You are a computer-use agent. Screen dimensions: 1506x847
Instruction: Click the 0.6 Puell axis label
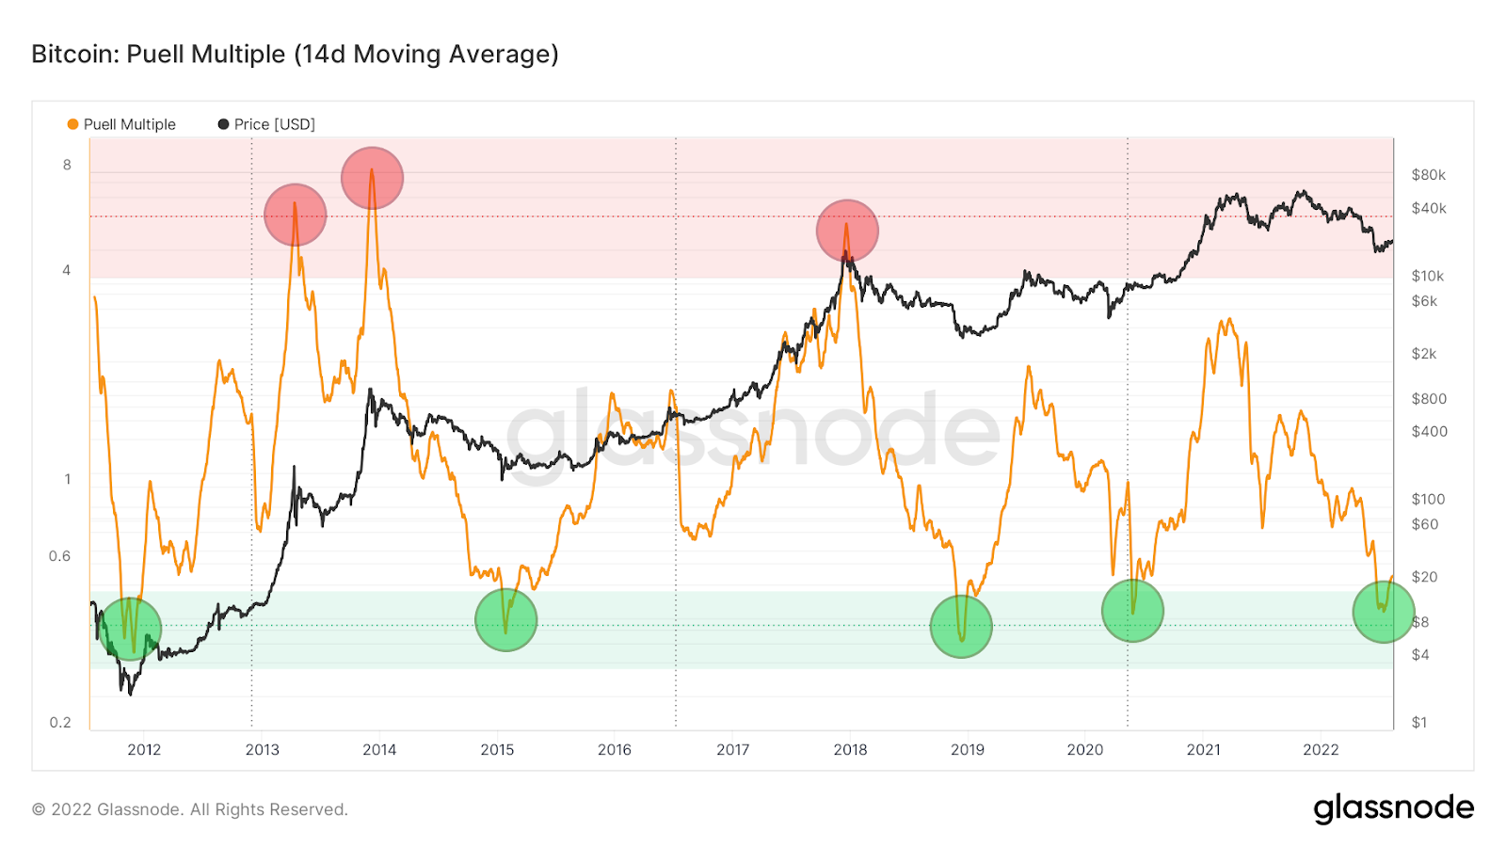click(59, 556)
